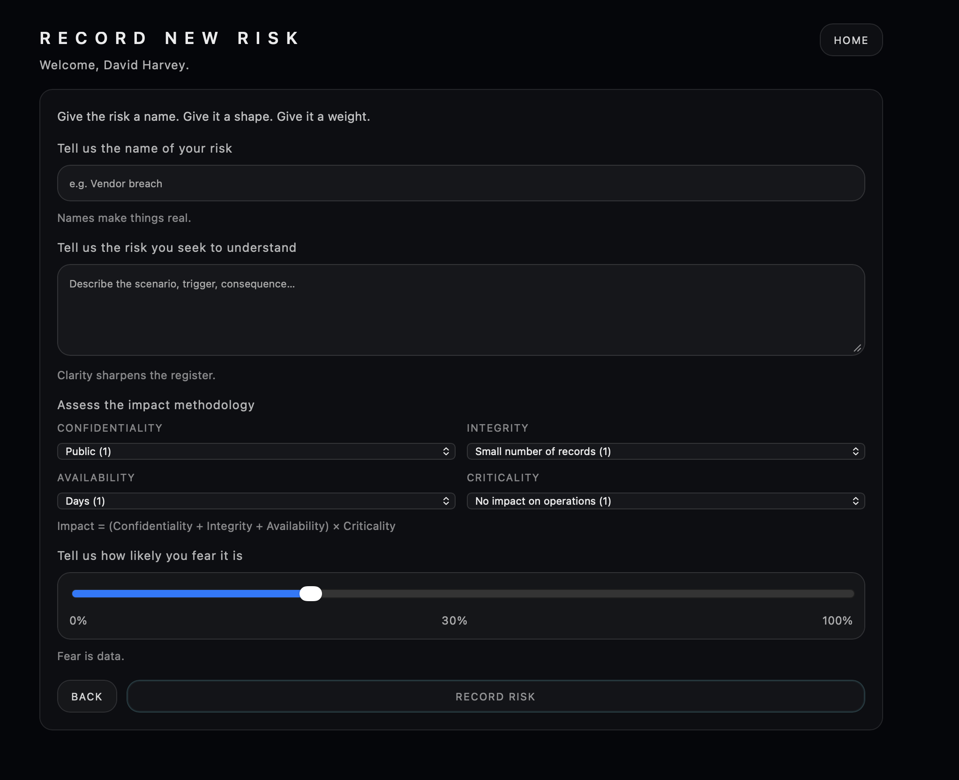Click the Confidentiality select chevron arrows
This screenshot has height=780, width=959.
(446, 451)
